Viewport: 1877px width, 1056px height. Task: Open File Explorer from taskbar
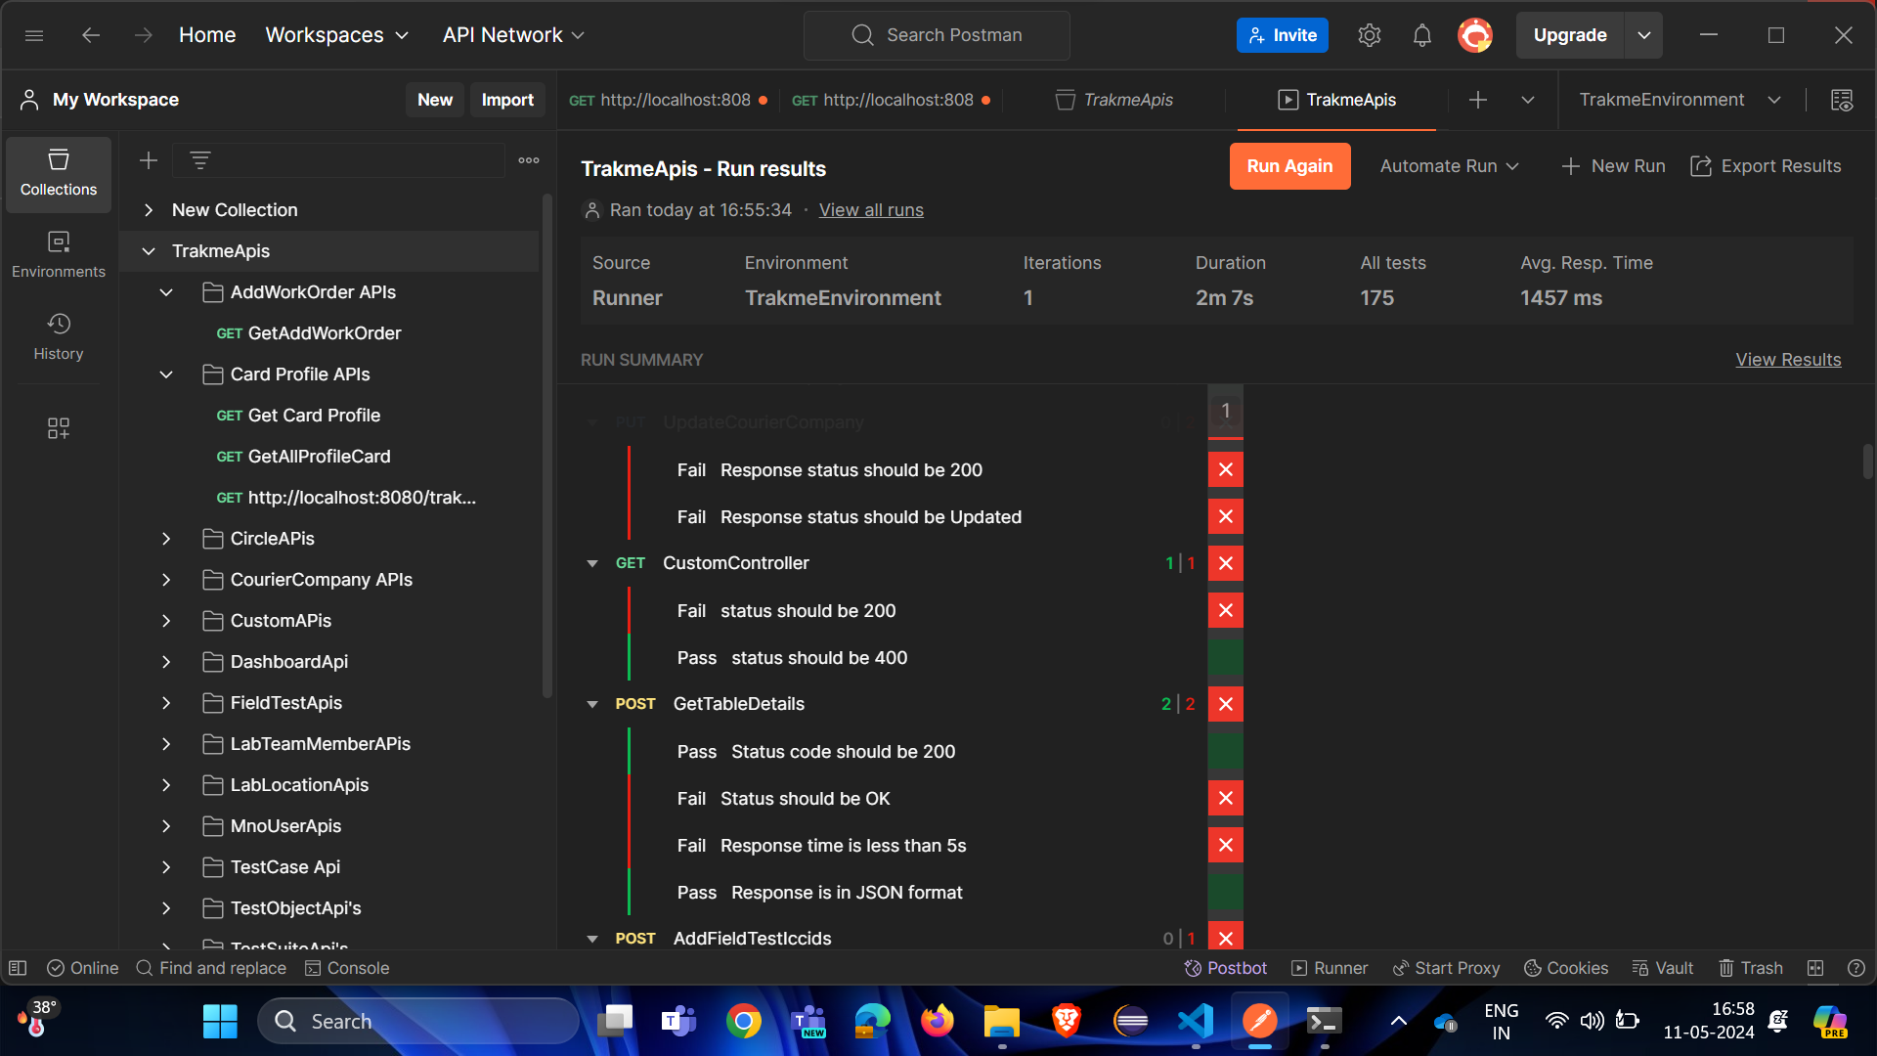click(x=1002, y=1022)
